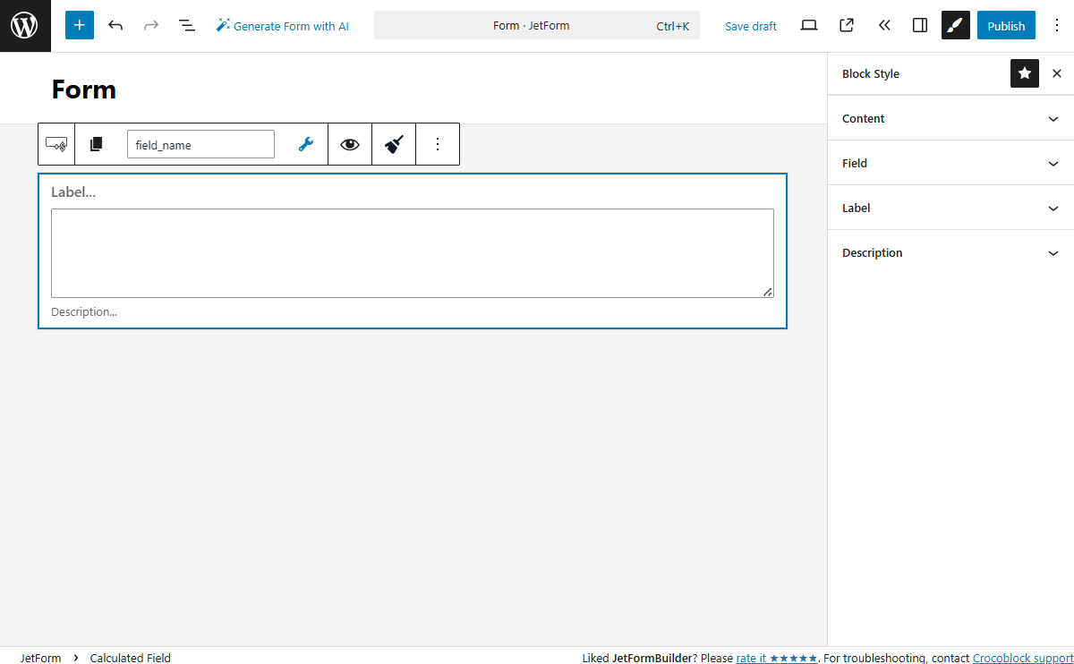Image resolution: width=1074 pixels, height=664 pixels.
Task: Click the brush macros icon in block toolbar
Action: [x=393, y=144]
